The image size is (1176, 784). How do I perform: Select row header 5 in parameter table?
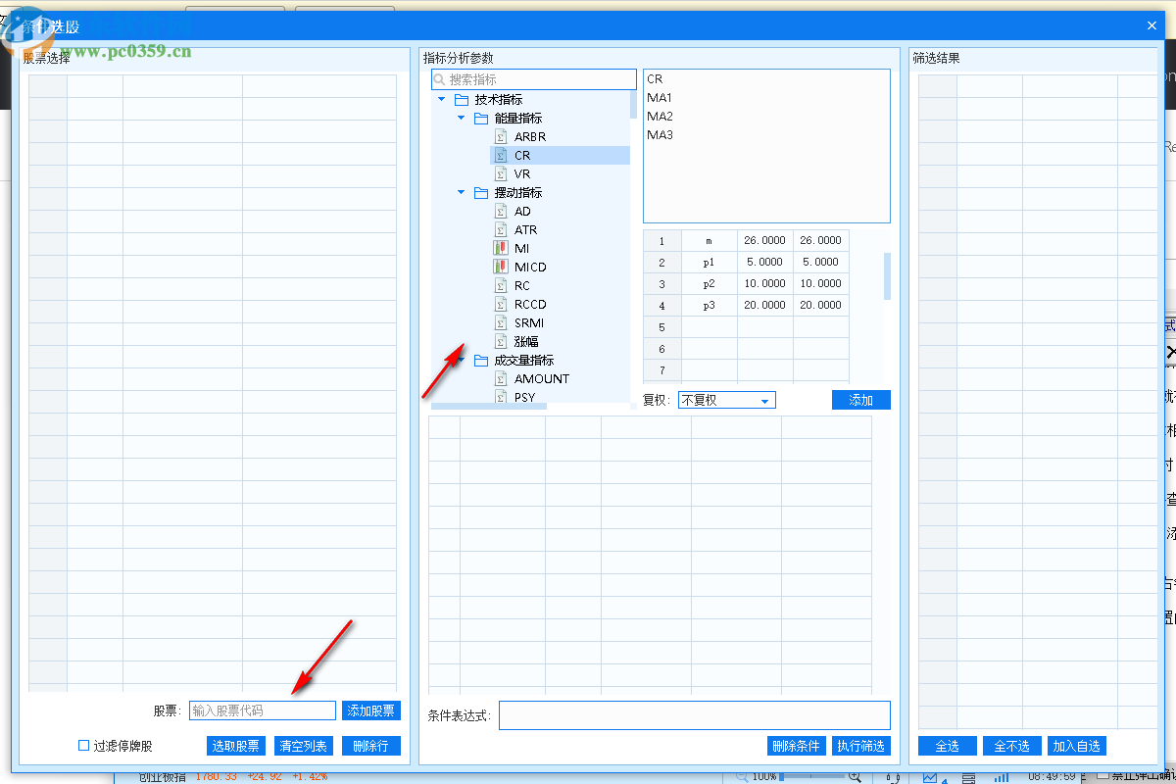tap(662, 327)
